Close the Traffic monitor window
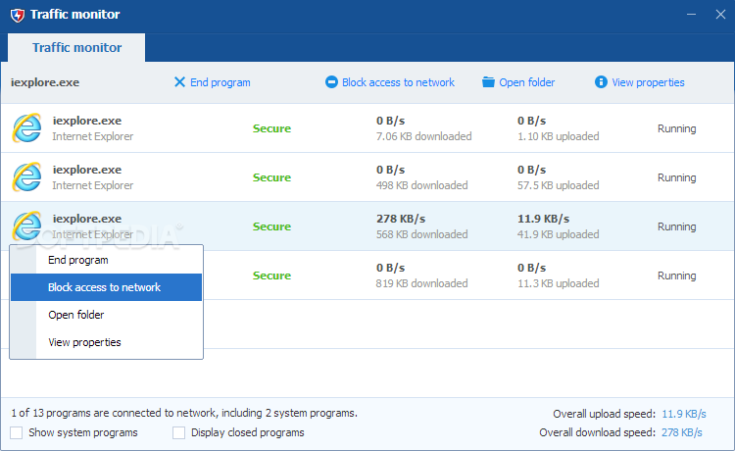Image resolution: width=735 pixels, height=451 pixels. (720, 15)
